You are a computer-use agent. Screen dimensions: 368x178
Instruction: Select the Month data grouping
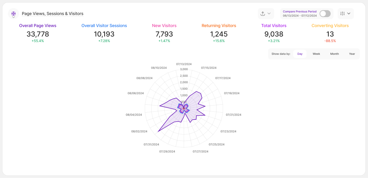(x=334, y=54)
